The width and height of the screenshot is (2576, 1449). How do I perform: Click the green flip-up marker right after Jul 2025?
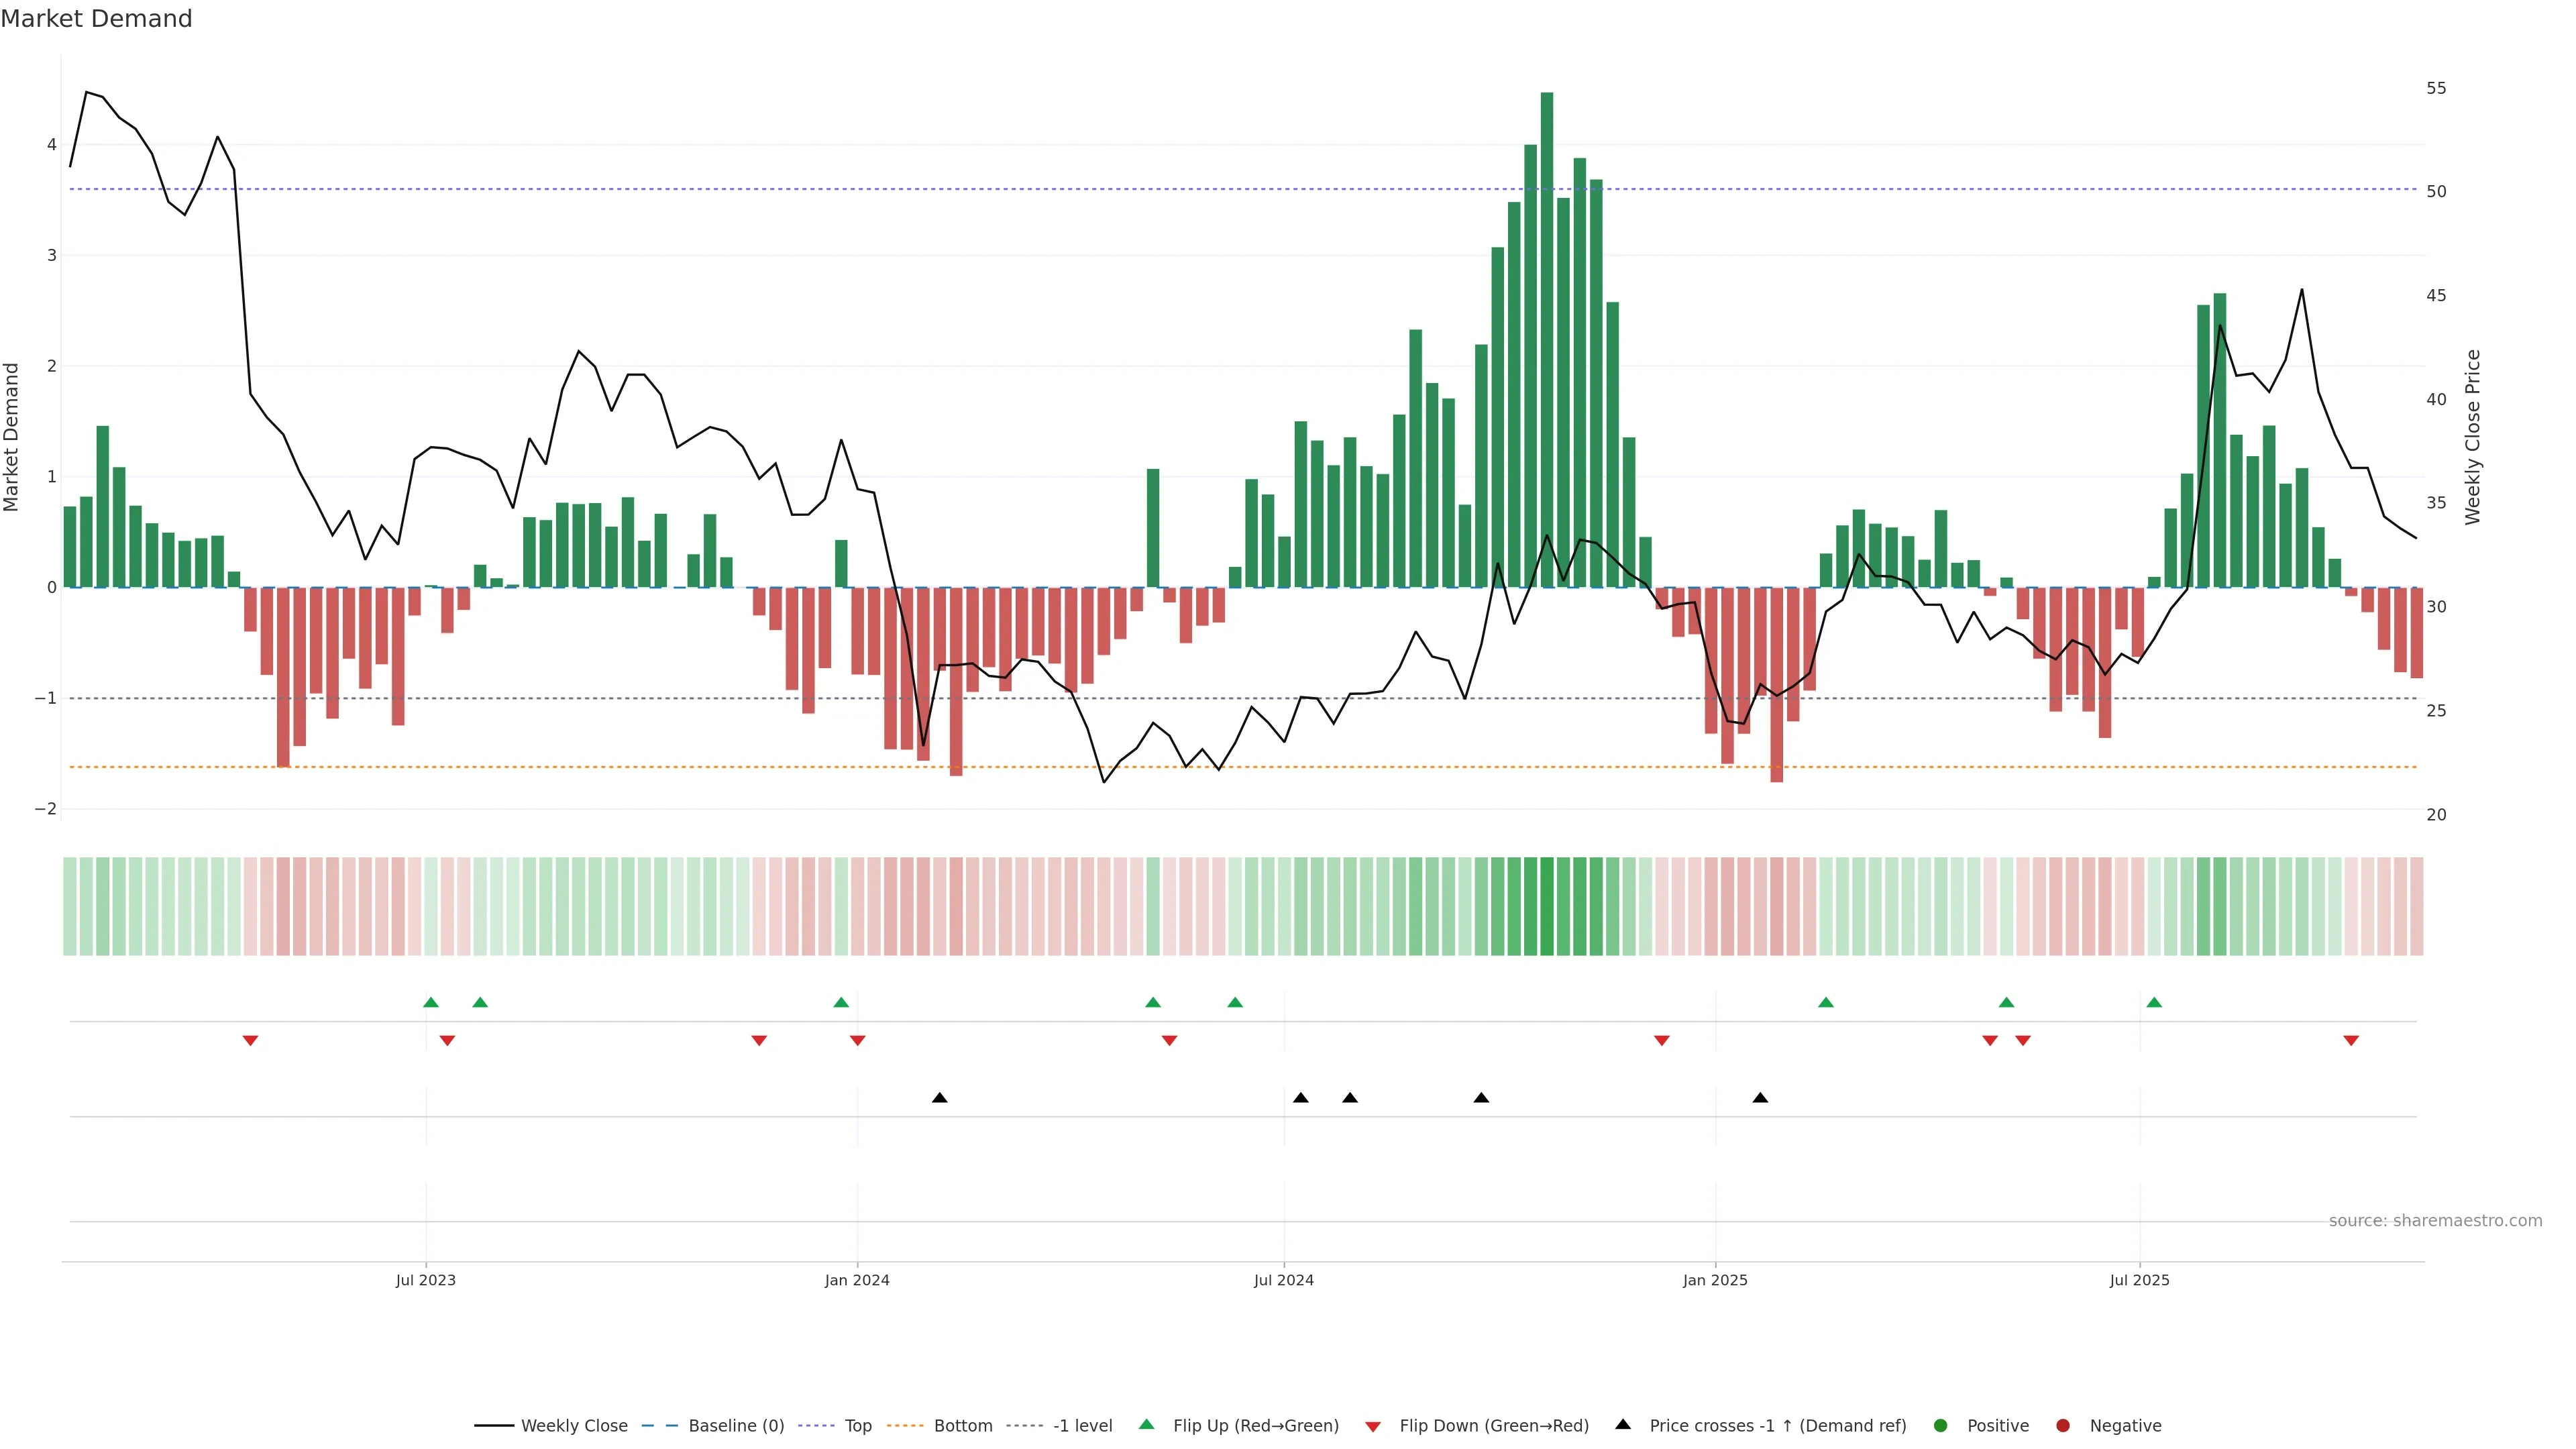coord(2154,1002)
